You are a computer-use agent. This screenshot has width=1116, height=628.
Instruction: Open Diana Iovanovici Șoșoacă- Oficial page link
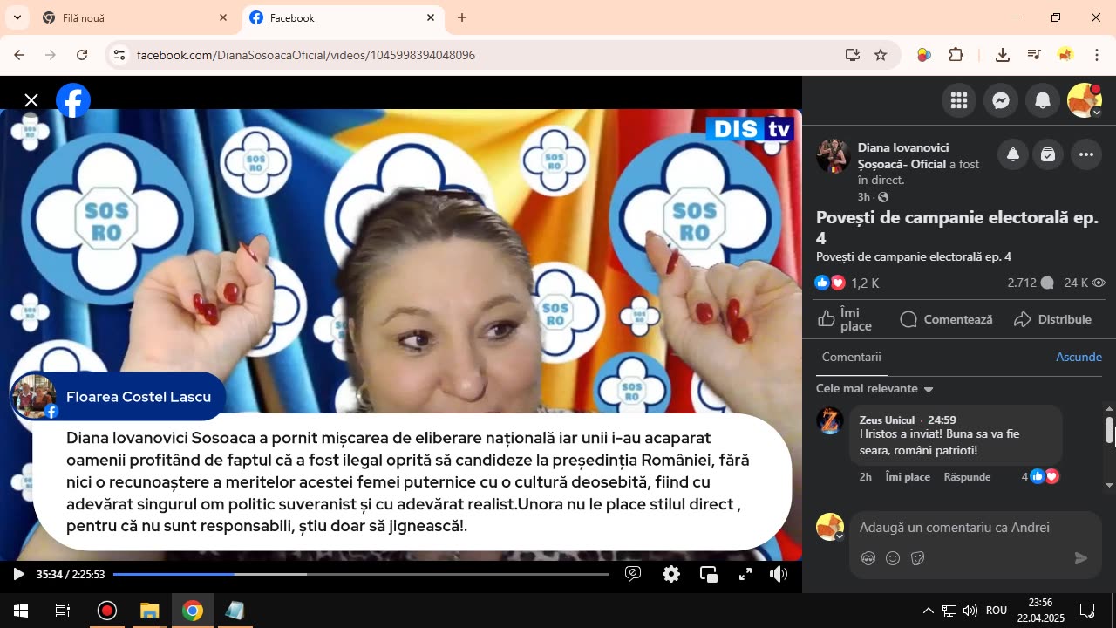[x=903, y=155]
